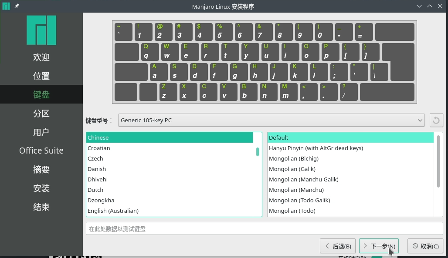Click the semicolon key on keyboard preview
Image resolution: width=448 pixels, height=258 pixels.
(339, 72)
